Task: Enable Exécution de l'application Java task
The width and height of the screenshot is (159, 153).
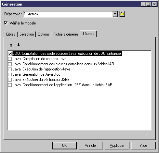Action: 10,69
